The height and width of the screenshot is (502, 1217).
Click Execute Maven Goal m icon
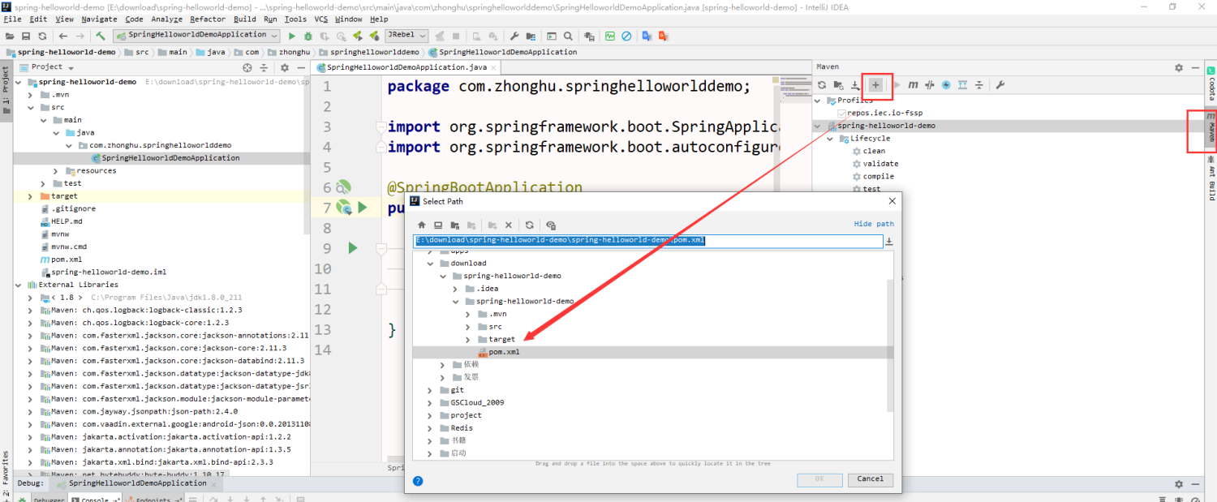913,84
